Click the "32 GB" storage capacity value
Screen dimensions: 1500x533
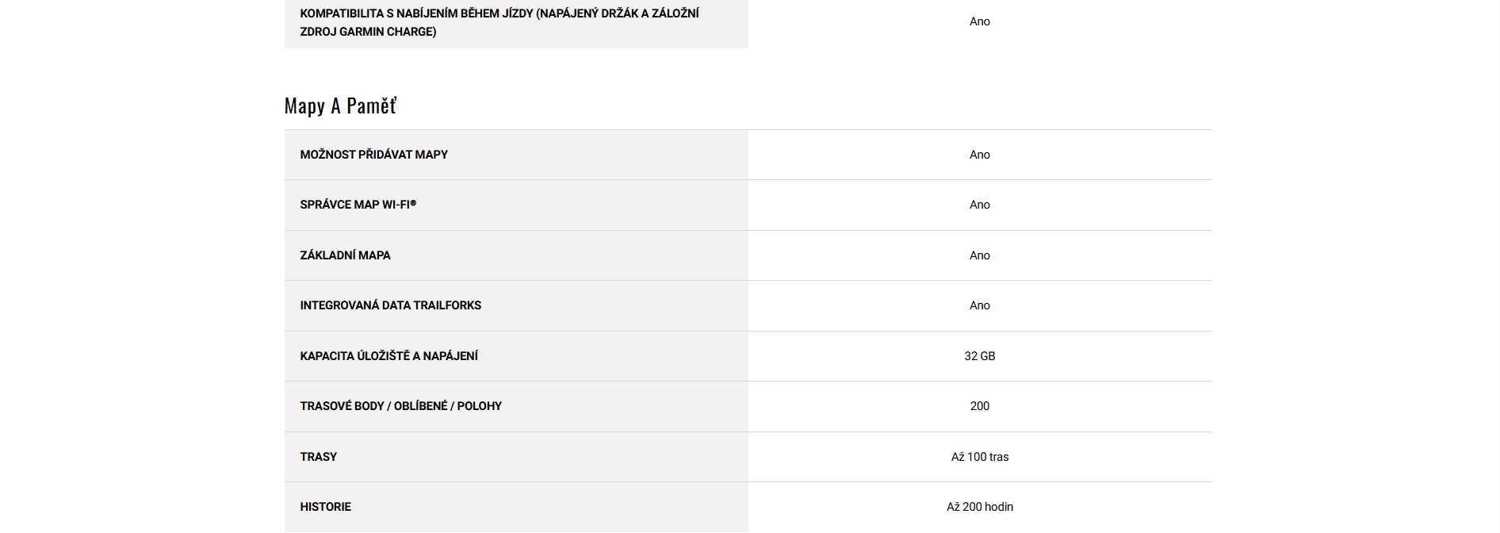pyautogui.click(x=979, y=356)
